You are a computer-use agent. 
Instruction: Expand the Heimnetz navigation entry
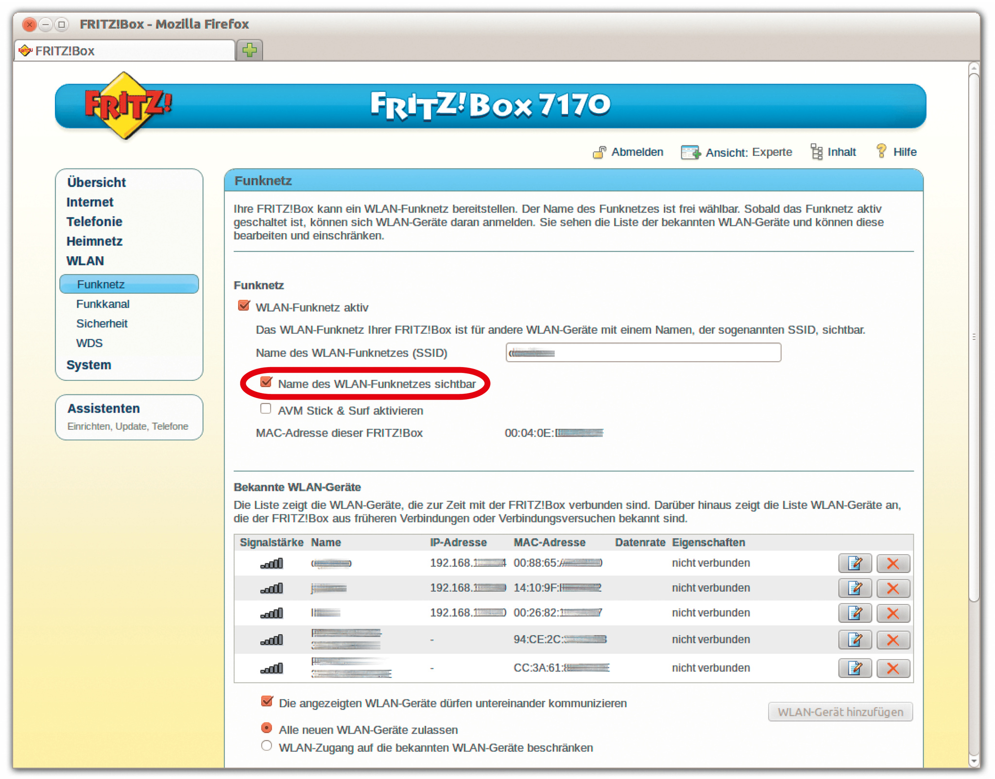coord(94,241)
